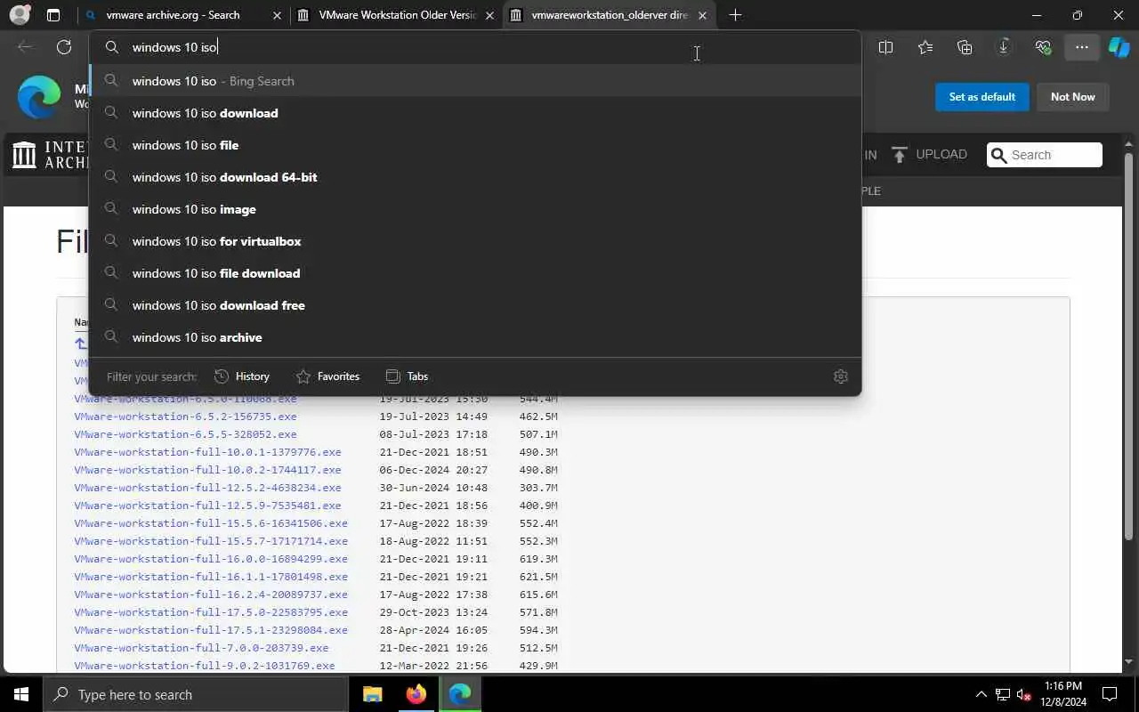Refresh the current page
1139x712 pixels.
pyautogui.click(x=64, y=47)
